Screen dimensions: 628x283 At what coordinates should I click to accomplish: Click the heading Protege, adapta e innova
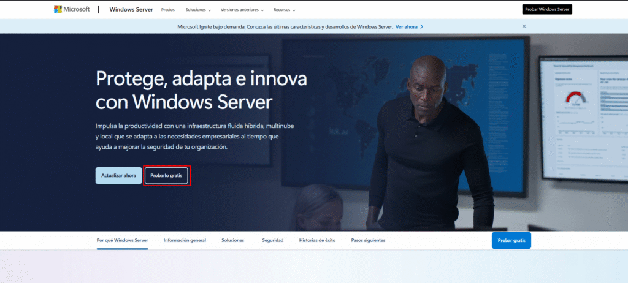pos(201,91)
